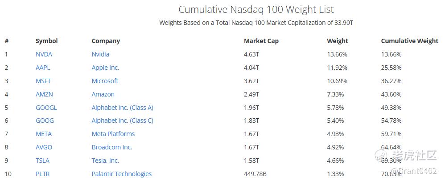Open the Palantir Technologies link
Viewport: 445px width, 181px height.
[122, 174]
